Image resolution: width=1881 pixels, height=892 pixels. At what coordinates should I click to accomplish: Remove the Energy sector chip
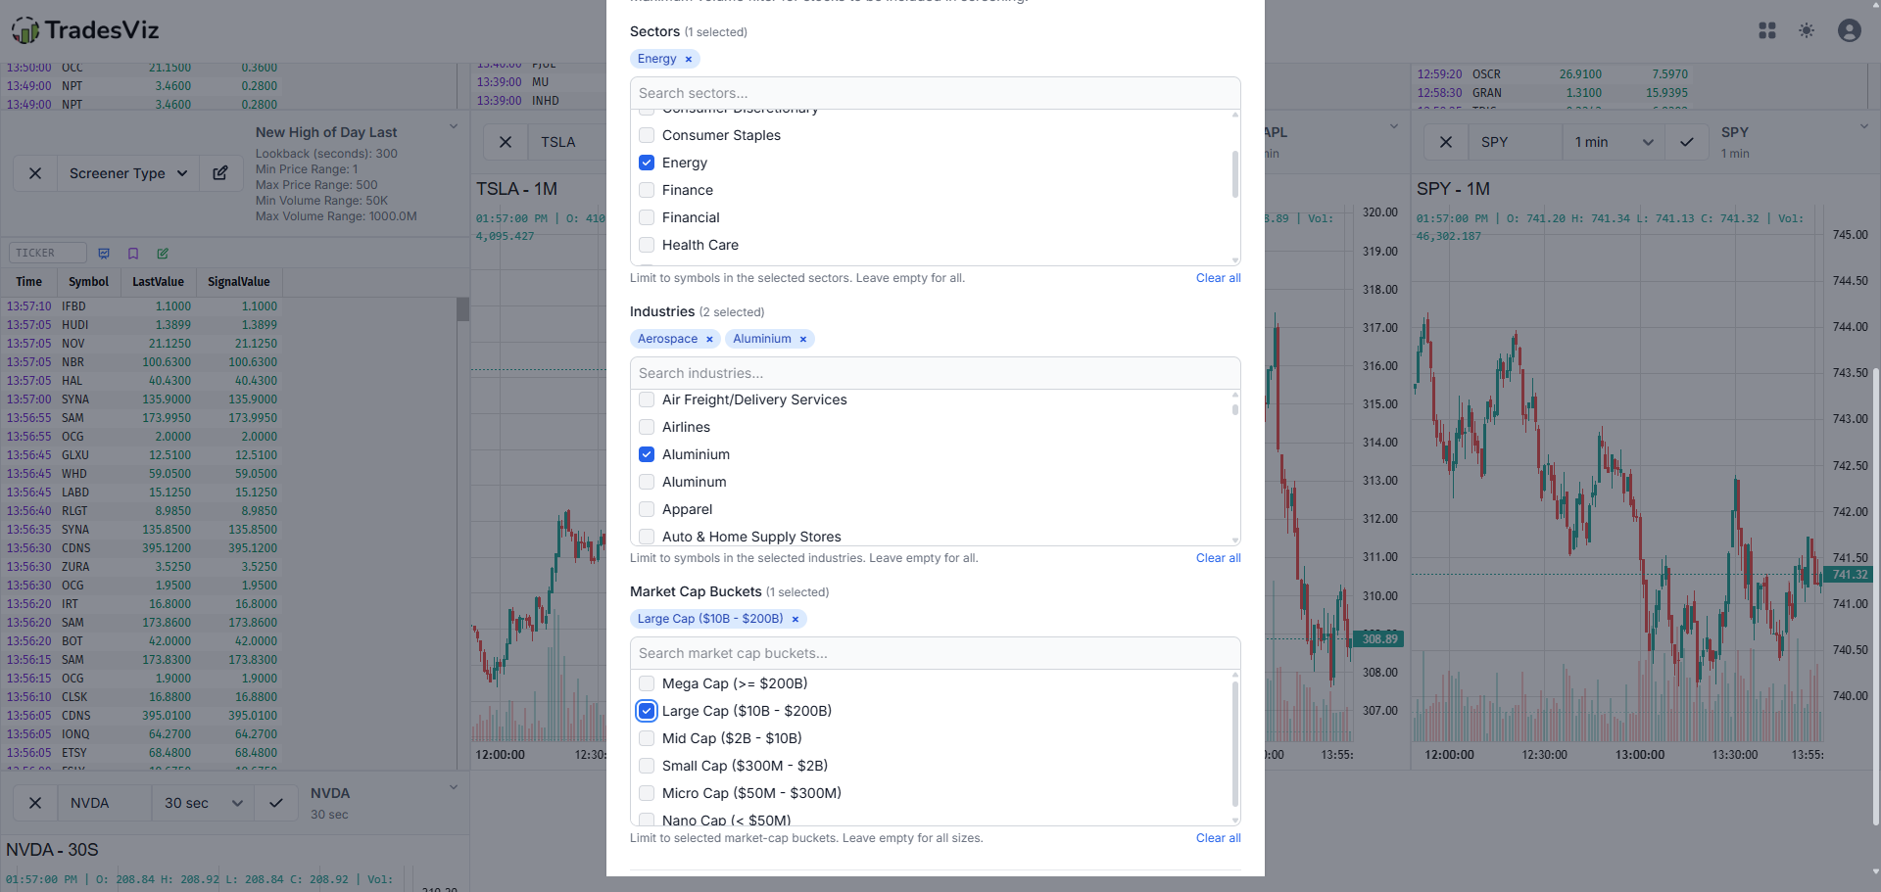[689, 59]
